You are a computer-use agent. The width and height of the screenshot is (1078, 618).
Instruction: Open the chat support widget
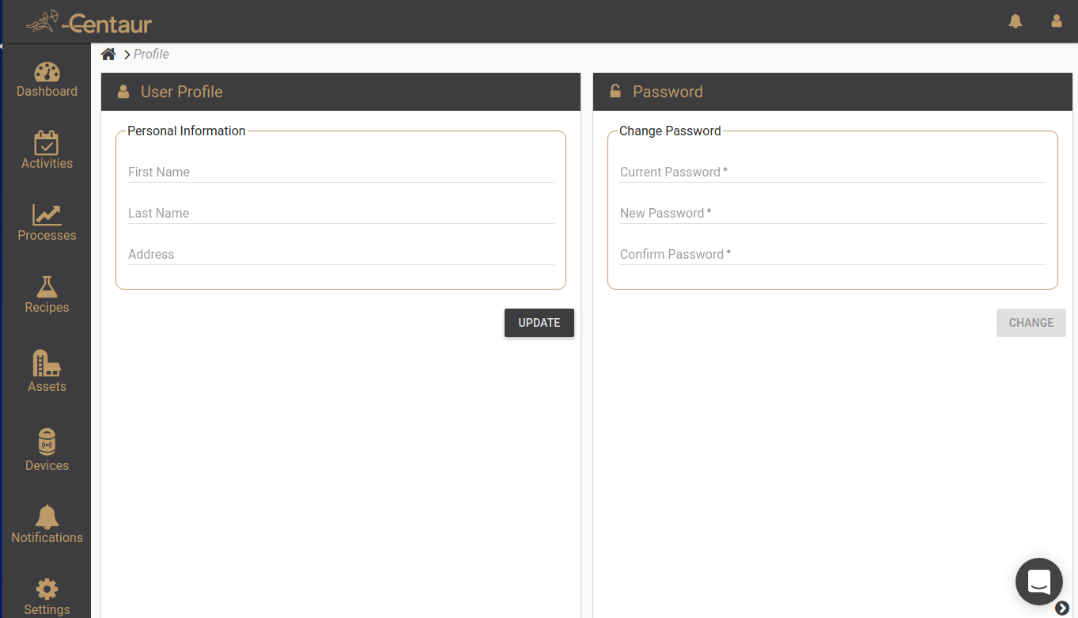pyautogui.click(x=1038, y=582)
